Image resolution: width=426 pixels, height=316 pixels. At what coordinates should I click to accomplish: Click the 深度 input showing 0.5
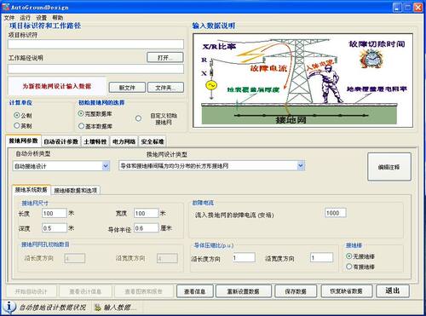pyautogui.click(x=55, y=228)
